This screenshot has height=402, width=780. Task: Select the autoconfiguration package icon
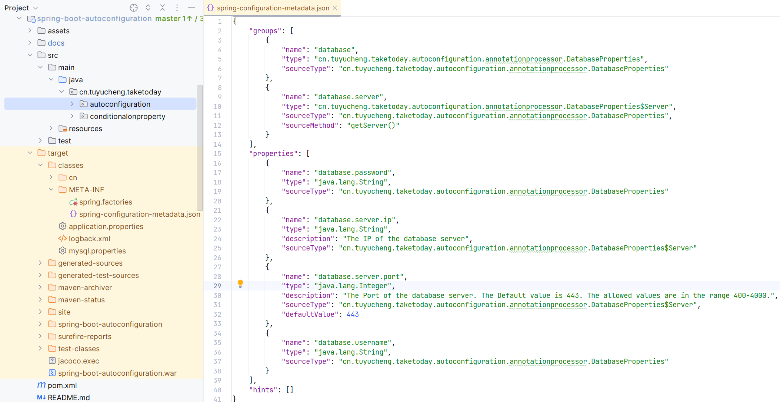84,104
